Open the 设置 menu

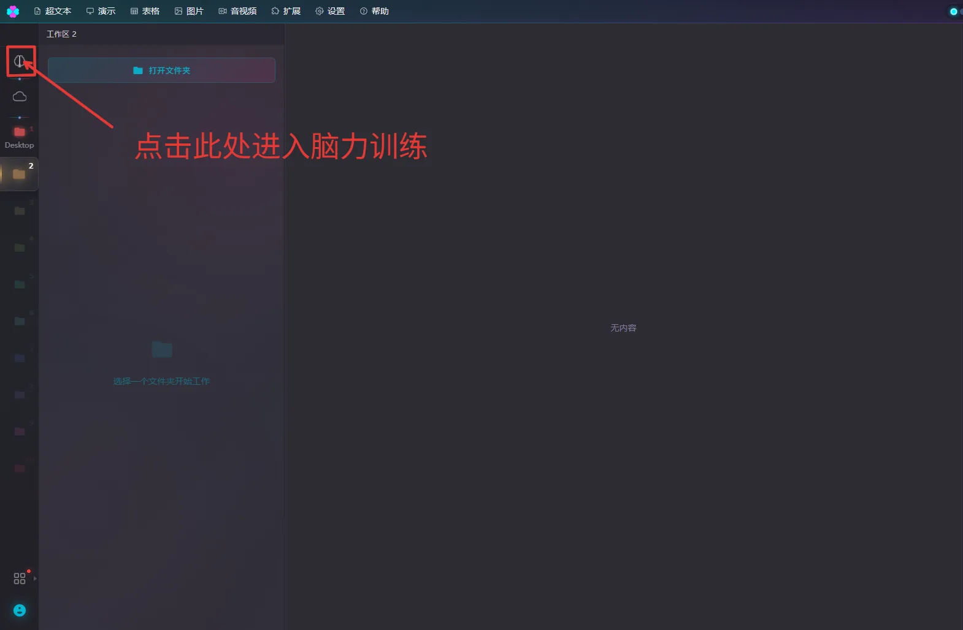pyautogui.click(x=330, y=11)
